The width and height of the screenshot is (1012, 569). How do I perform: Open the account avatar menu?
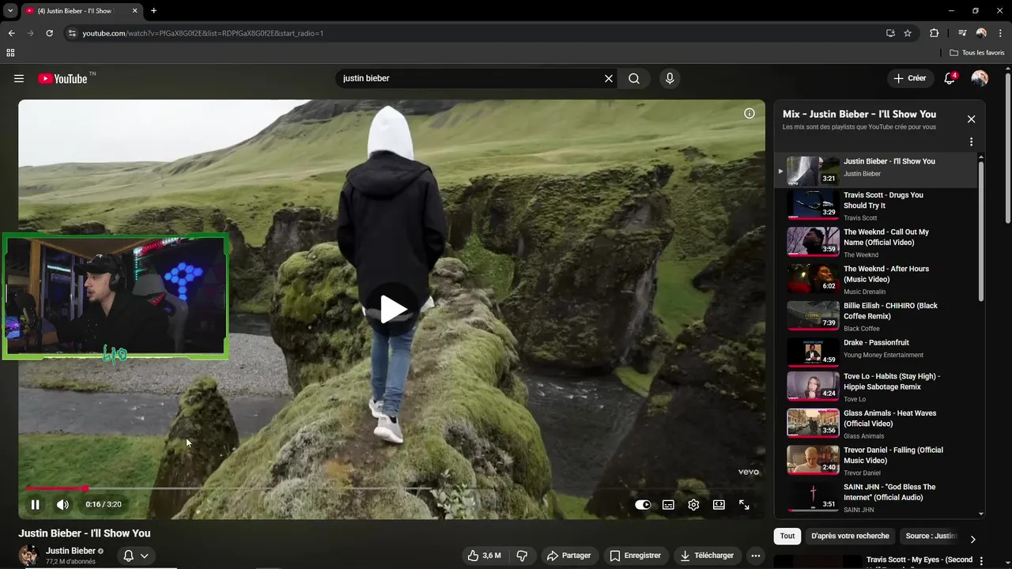[980, 78]
